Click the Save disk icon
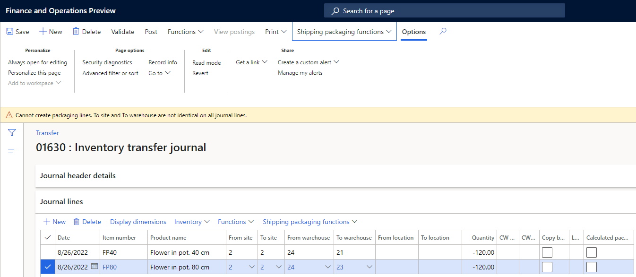The image size is (636, 277). pos(10,32)
